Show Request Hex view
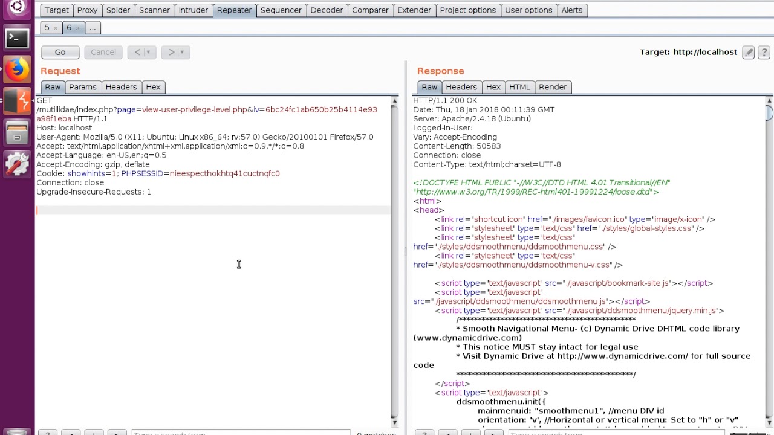774x435 pixels. [x=153, y=87]
